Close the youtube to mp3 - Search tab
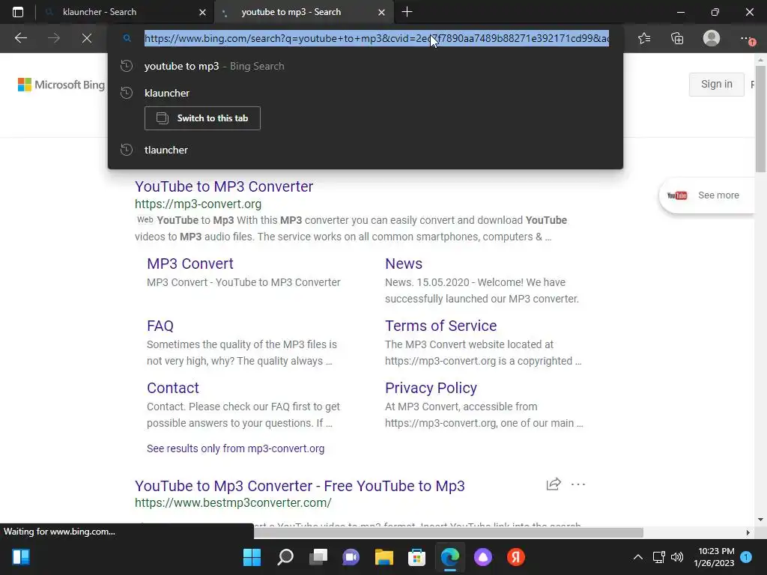This screenshot has width=767, height=575. point(381,12)
